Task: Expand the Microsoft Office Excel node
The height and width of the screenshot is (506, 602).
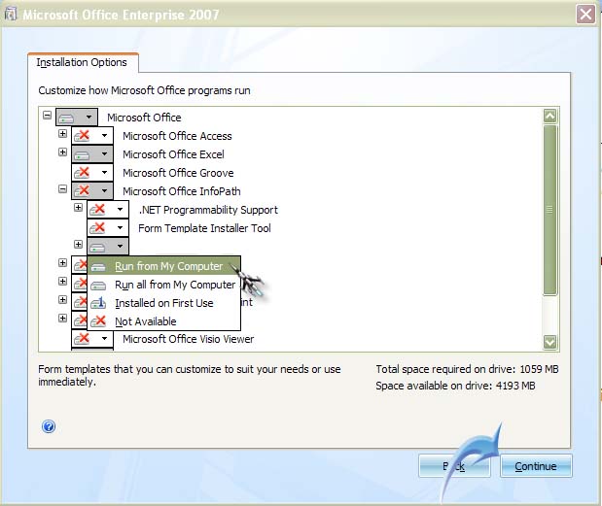Action: click(x=62, y=152)
